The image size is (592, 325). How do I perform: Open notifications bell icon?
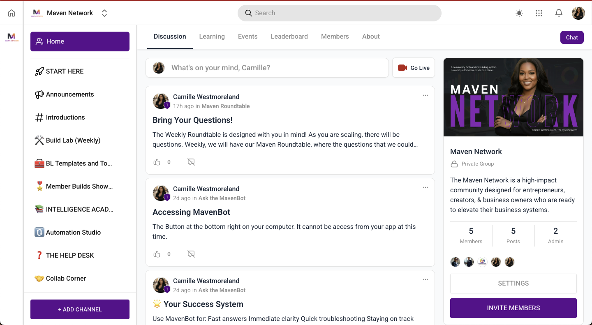click(559, 13)
